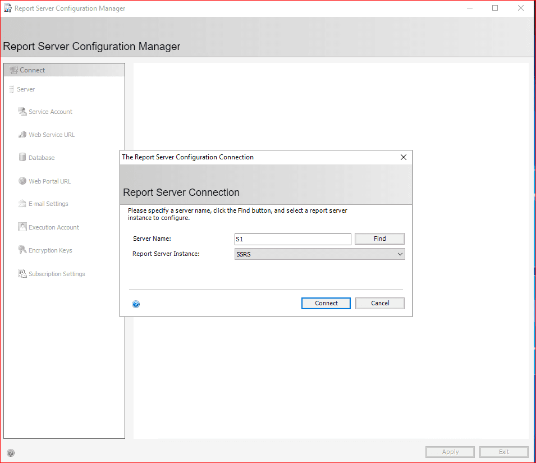The width and height of the screenshot is (536, 463).
Task: Close the Report Server Configuration Connection dialog
Action: 403,157
